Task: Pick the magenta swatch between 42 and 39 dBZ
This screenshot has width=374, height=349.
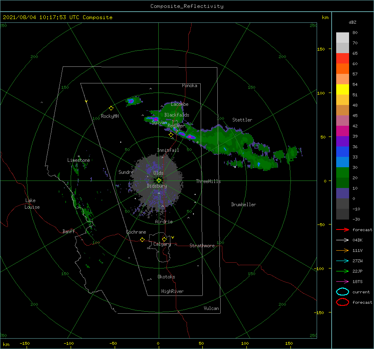Action: [342, 131]
